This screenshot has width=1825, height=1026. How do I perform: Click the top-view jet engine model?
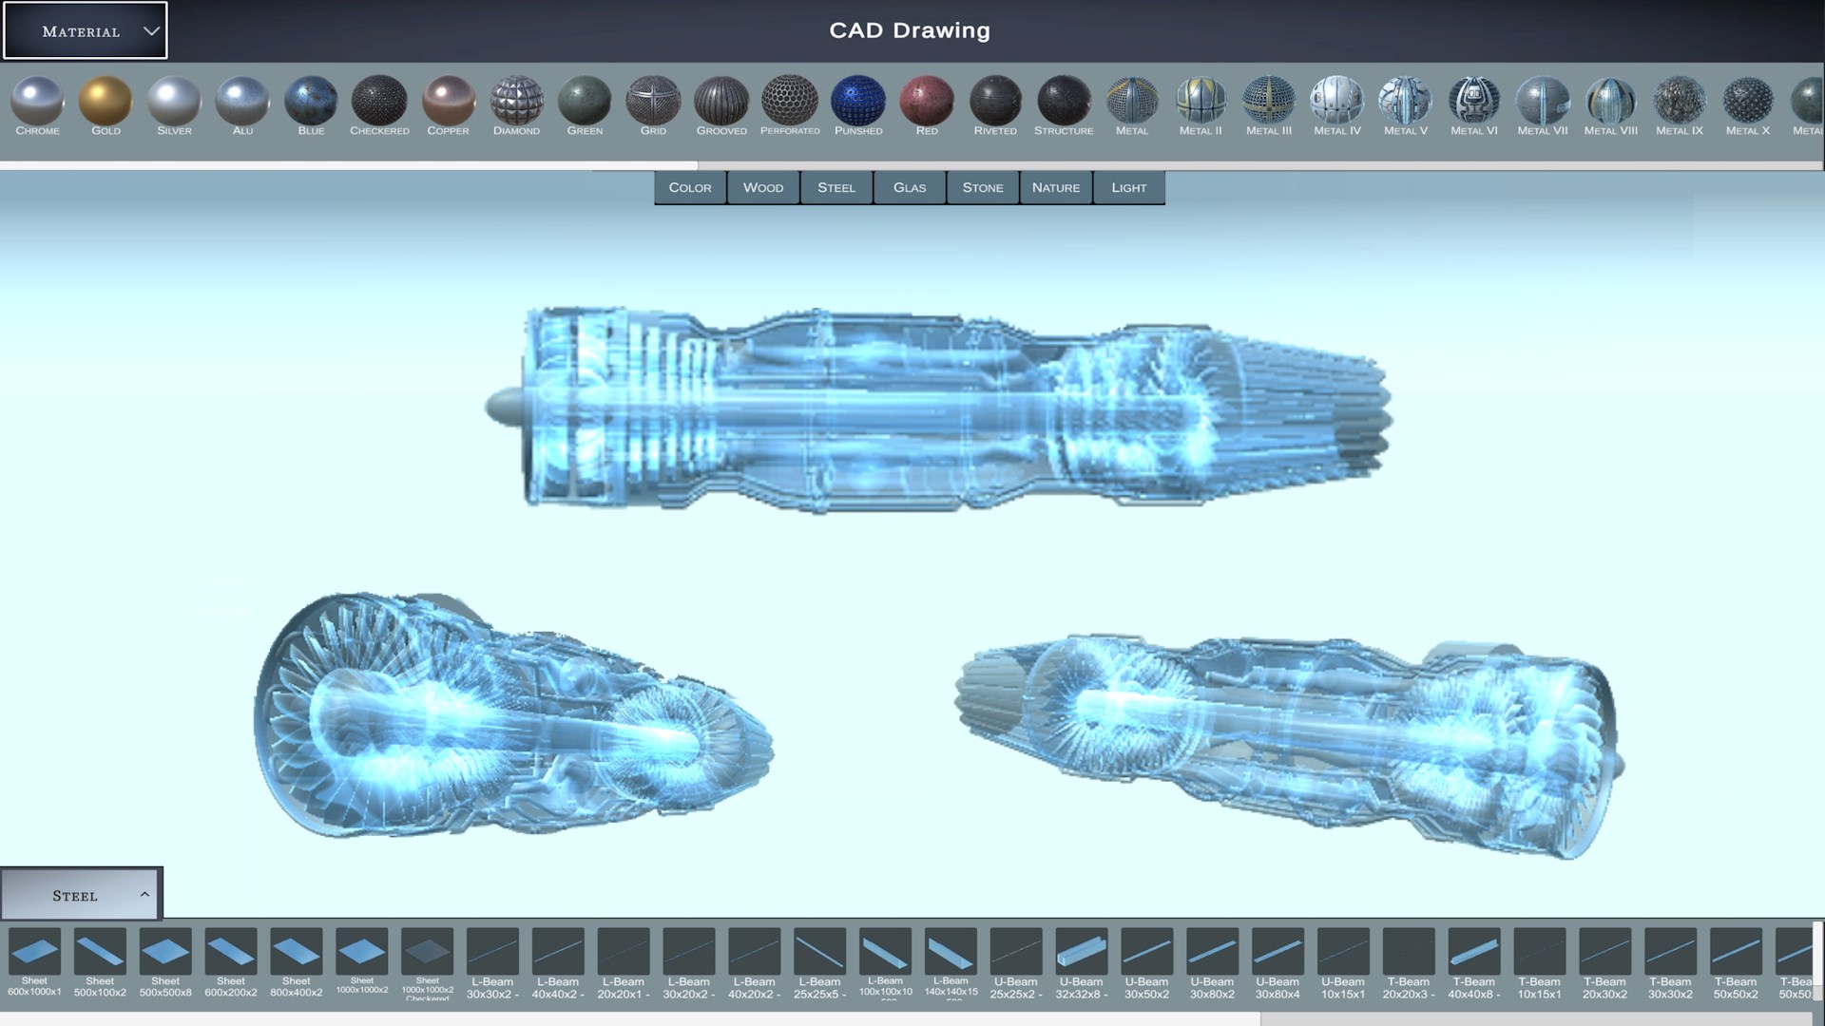[936, 410]
